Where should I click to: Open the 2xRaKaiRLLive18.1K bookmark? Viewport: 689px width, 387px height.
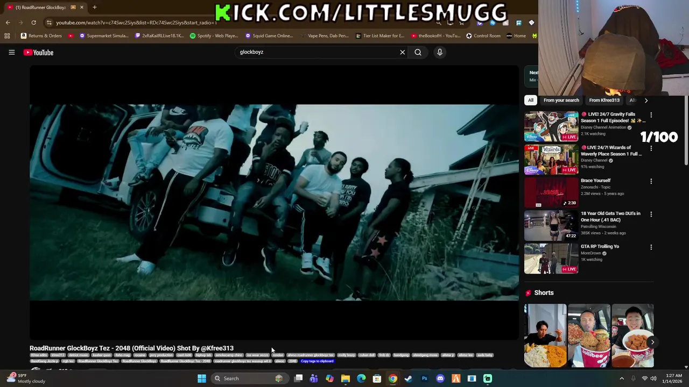coord(160,35)
